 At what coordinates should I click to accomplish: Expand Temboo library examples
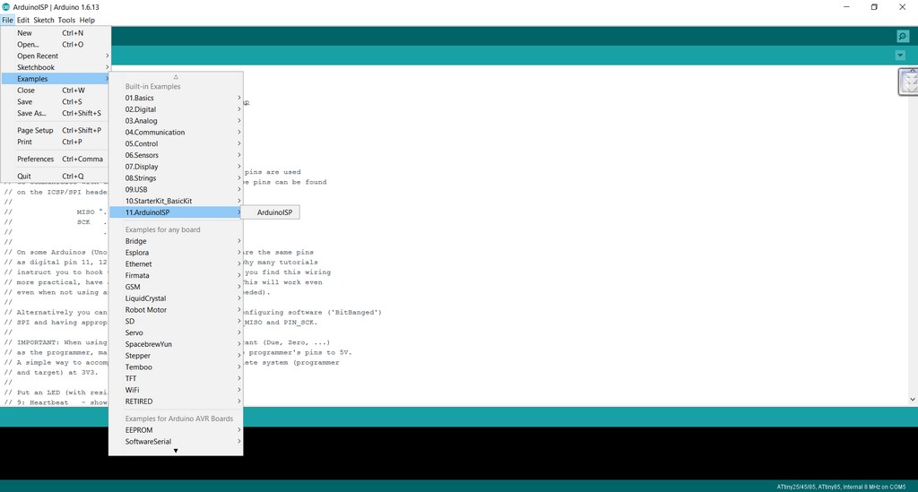tap(176, 367)
